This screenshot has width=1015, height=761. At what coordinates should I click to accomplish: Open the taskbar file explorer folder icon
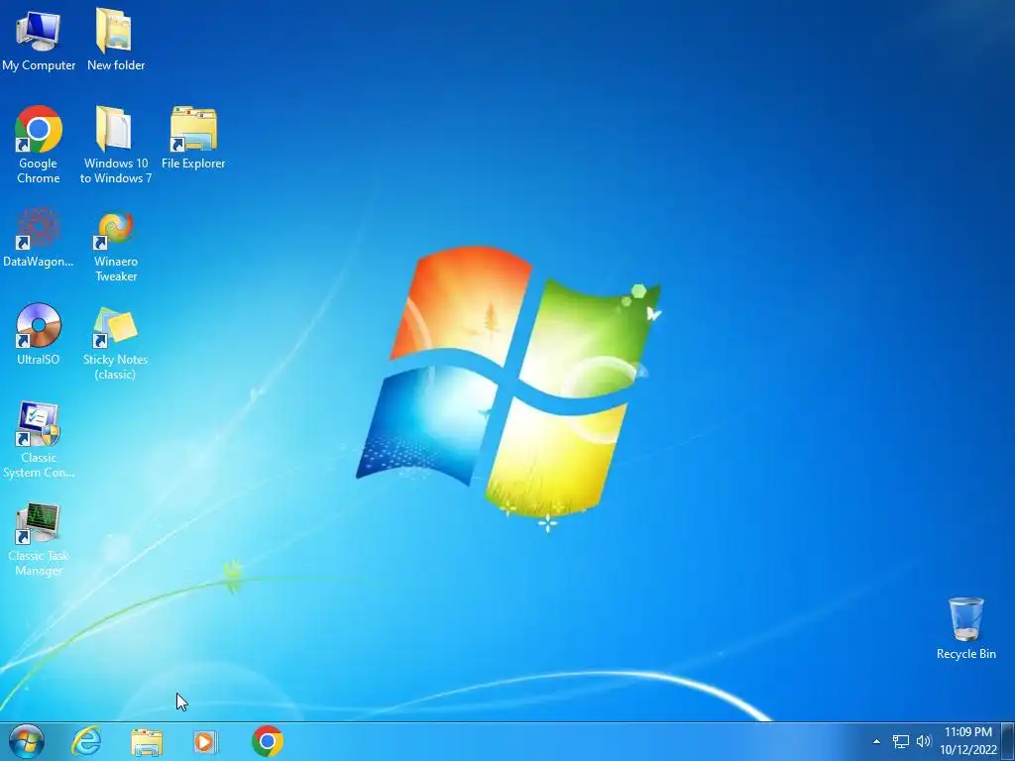(x=147, y=742)
